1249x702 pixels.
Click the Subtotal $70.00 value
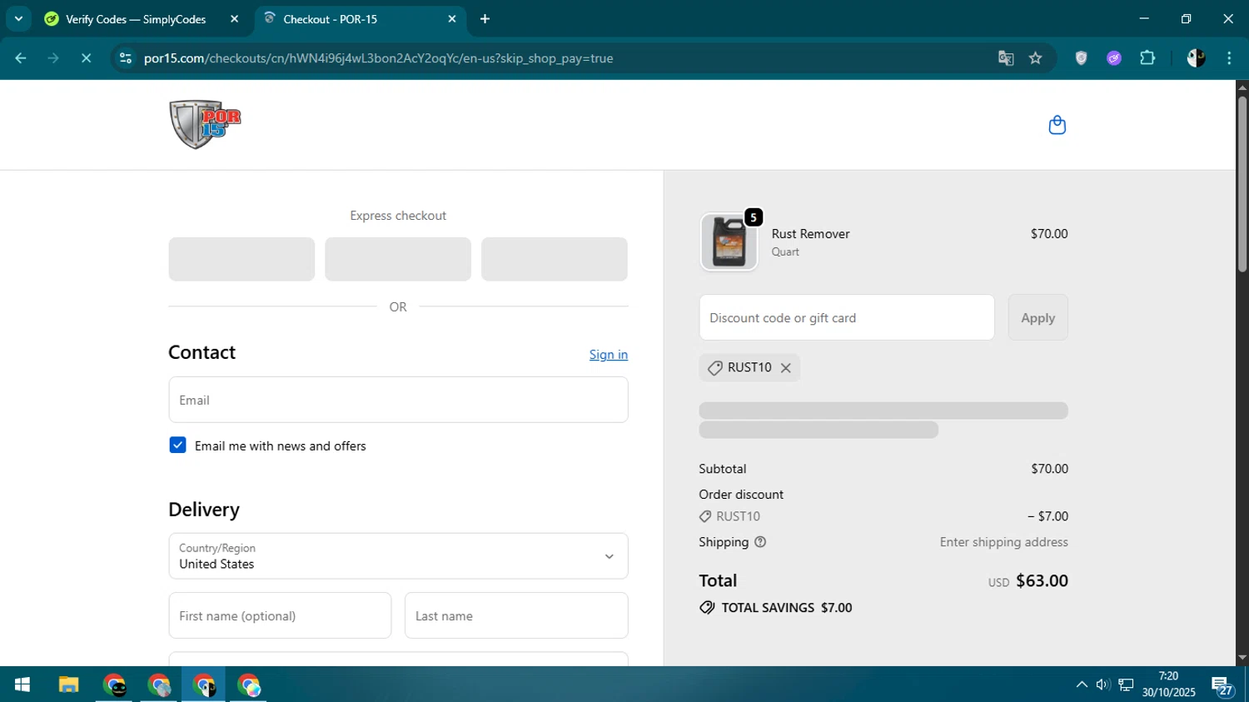click(1049, 469)
